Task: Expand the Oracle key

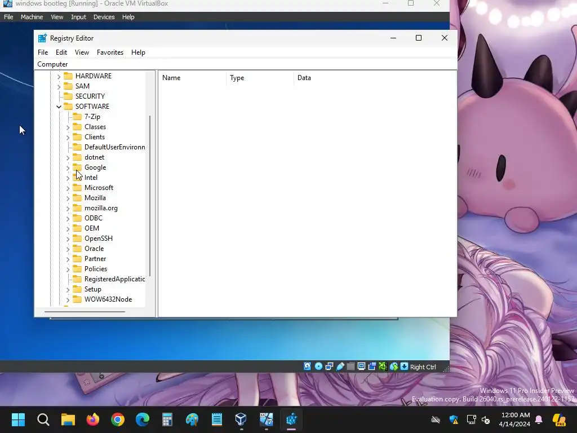Action: (x=68, y=249)
